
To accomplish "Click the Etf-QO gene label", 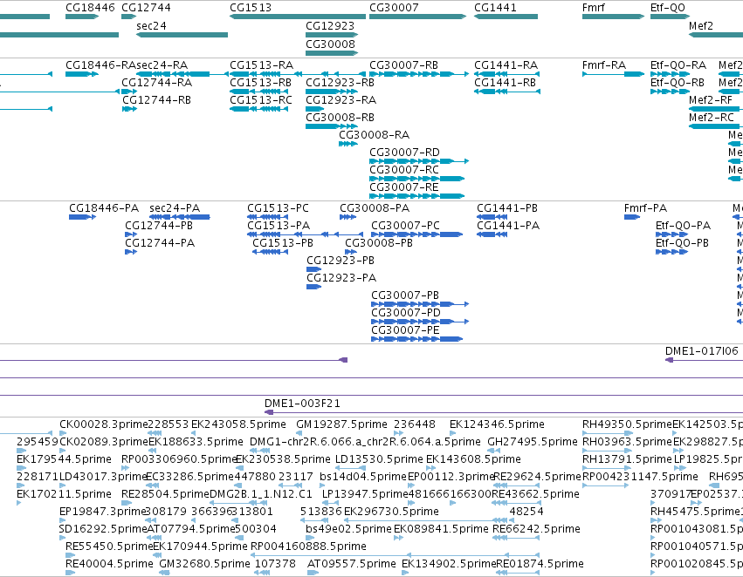I will [x=668, y=8].
